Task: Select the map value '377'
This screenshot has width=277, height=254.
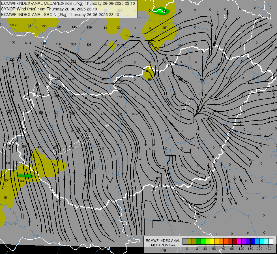Action: pyautogui.click(x=135, y=114)
